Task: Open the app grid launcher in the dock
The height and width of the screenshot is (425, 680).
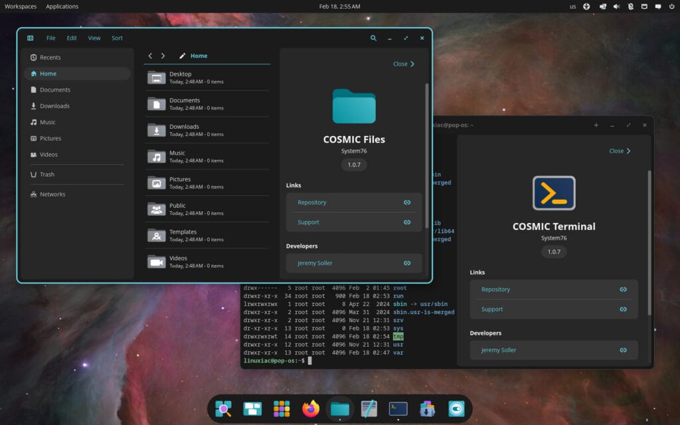Action: pyautogui.click(x=282, y=409)
